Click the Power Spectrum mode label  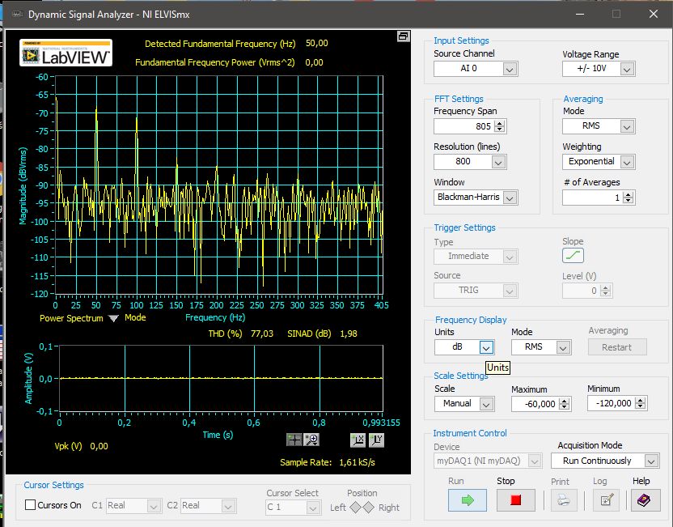[x=71, y=318]
